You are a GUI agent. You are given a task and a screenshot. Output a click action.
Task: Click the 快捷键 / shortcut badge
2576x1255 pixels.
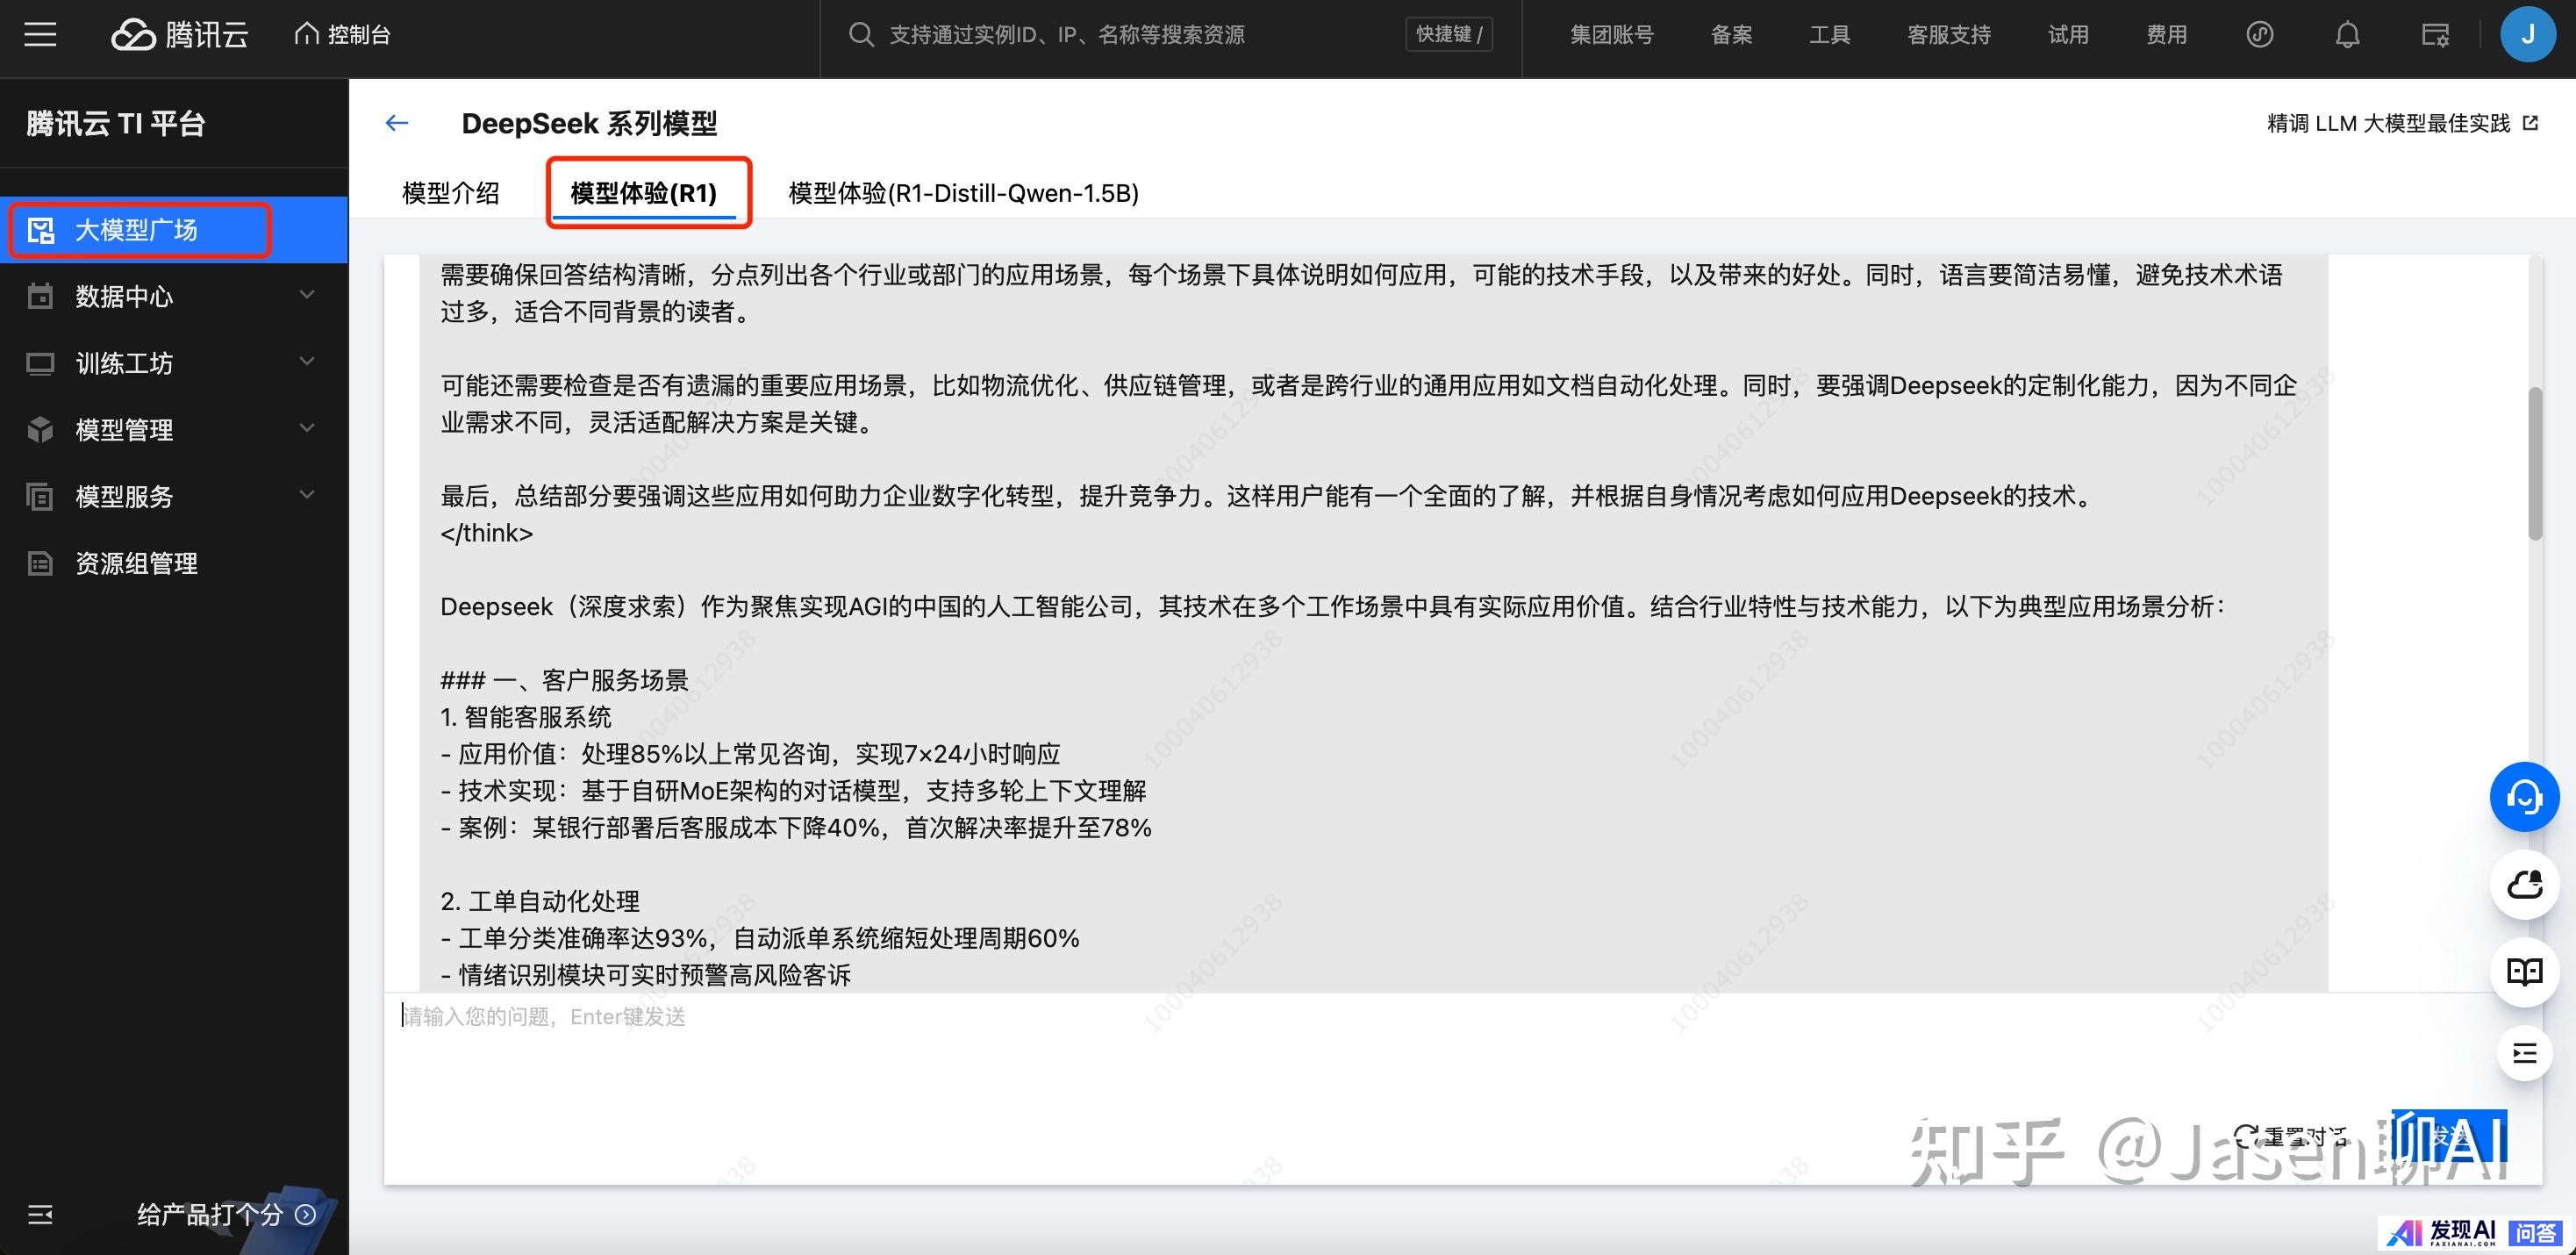coord(1449,35)
